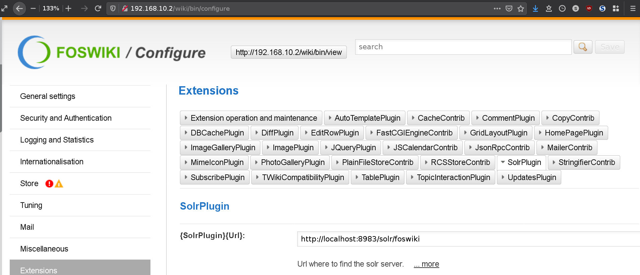Expand the MimeIconPlugin section

(x=214, y=162)
